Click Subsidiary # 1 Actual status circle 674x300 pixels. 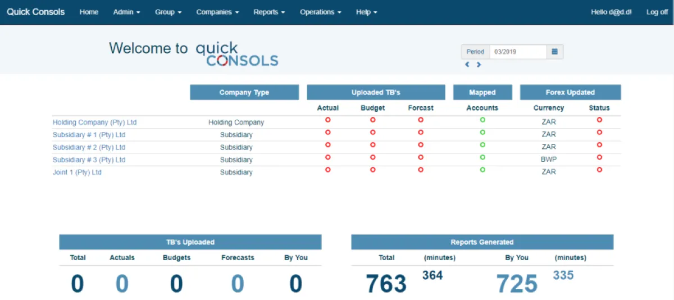click(328, 132)
